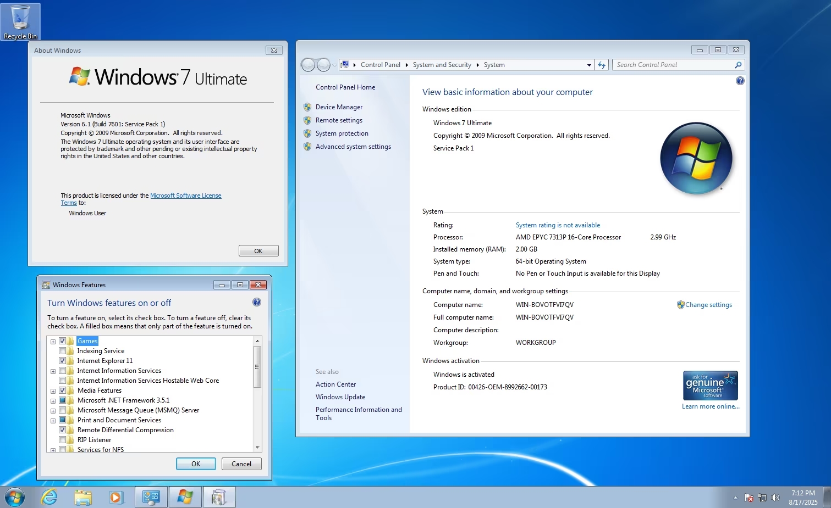Expand Internet Information Services node

click(53, 371)
